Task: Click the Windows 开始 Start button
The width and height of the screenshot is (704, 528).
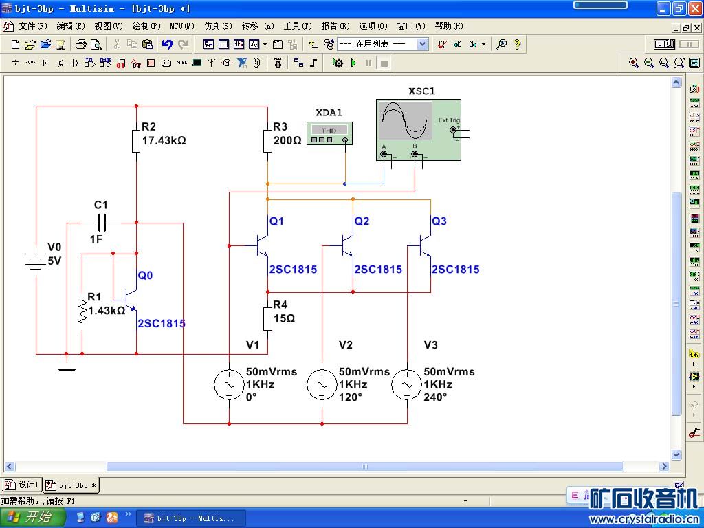Action: click(33, 518)
